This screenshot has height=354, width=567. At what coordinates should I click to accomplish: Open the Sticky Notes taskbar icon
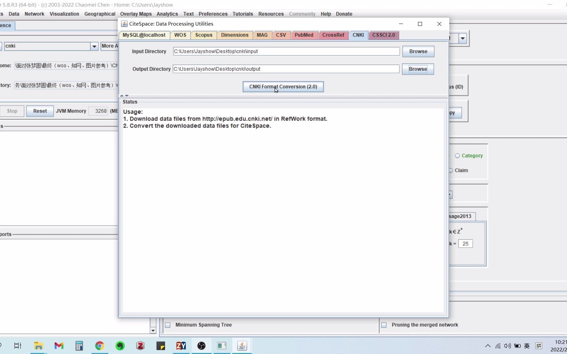[161, 345]
